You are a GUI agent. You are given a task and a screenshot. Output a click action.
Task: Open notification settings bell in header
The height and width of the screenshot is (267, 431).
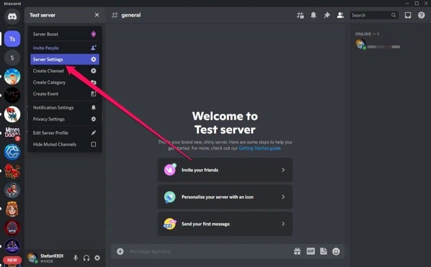314,15
